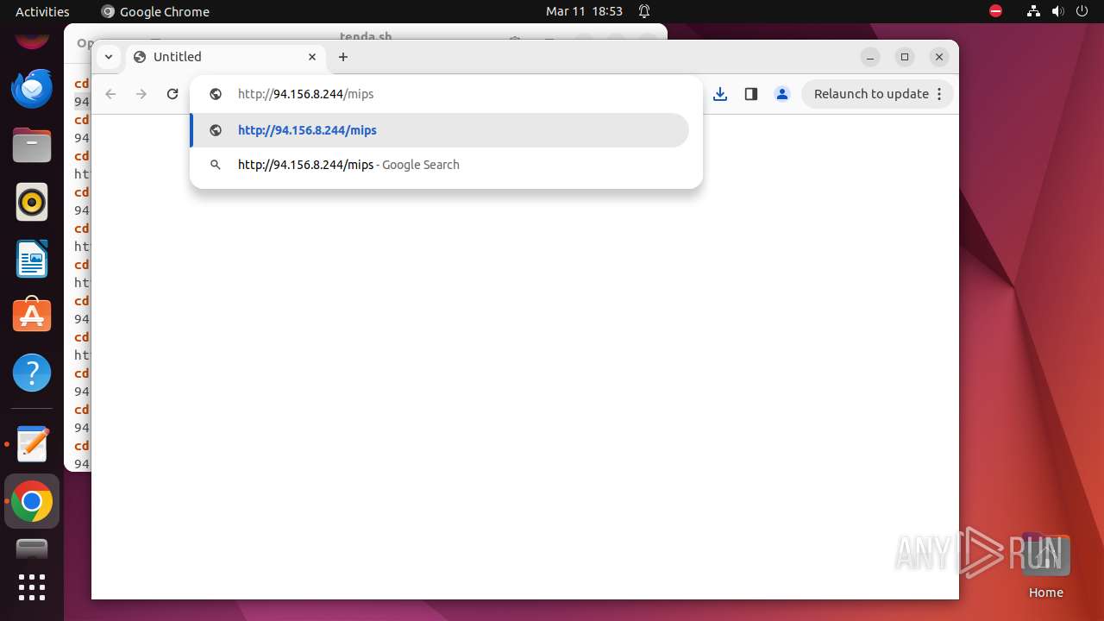This screenshot has height=621, width=1104.
Task: Click the red do-not-disturb indicator
Action: (x=995, y=11)
